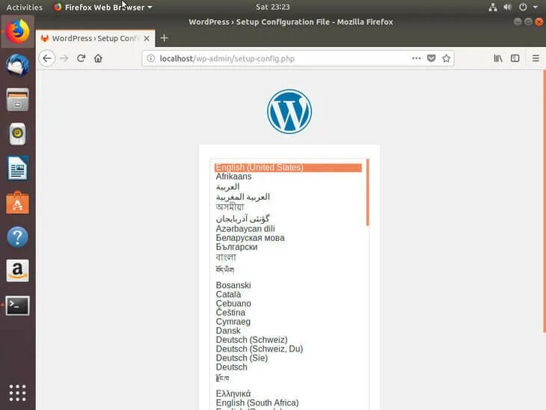Open Ubuntu Software store icon
The image size is (546, 410).
click(17, 203)
